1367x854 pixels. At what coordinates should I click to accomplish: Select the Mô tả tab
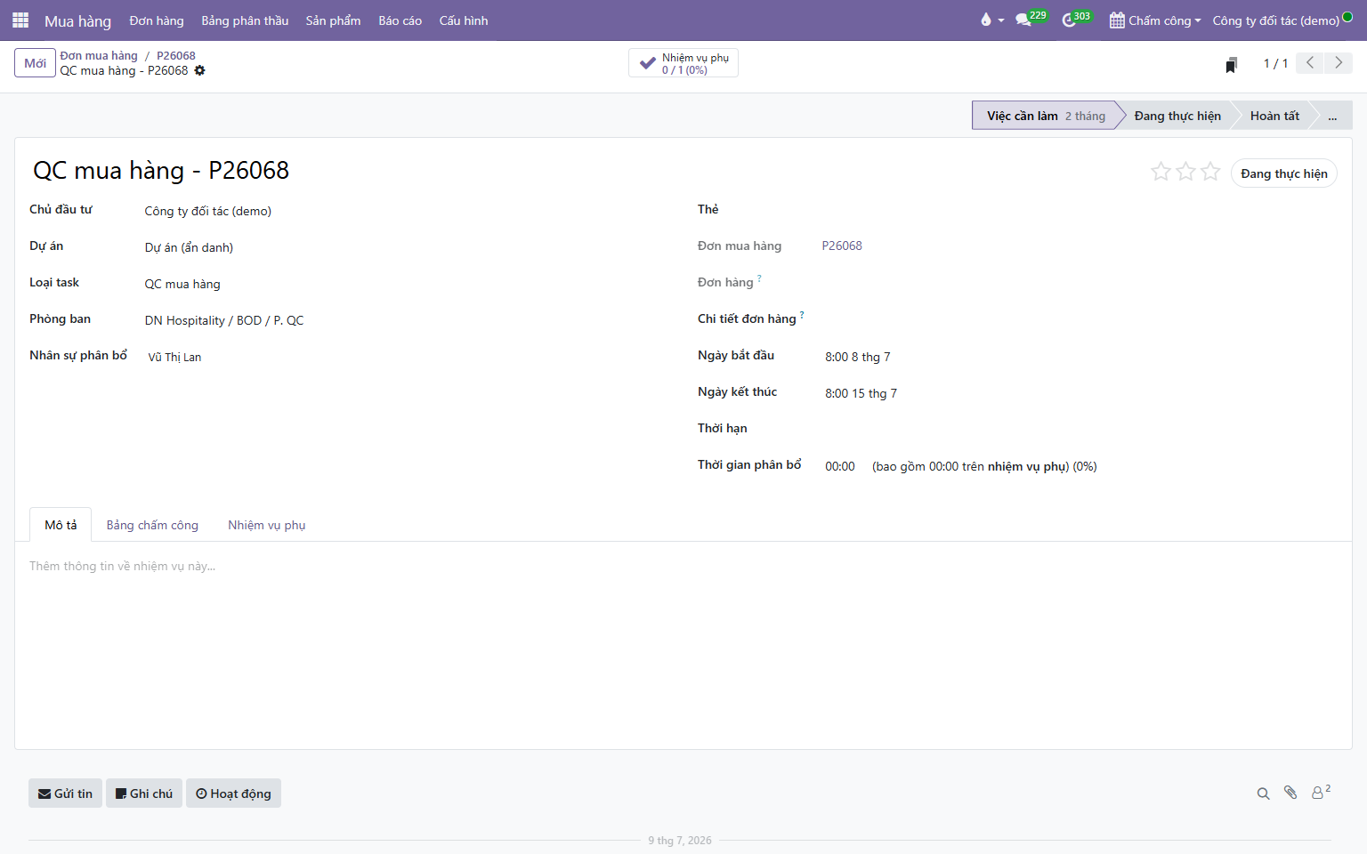click(x=61, y=525)
